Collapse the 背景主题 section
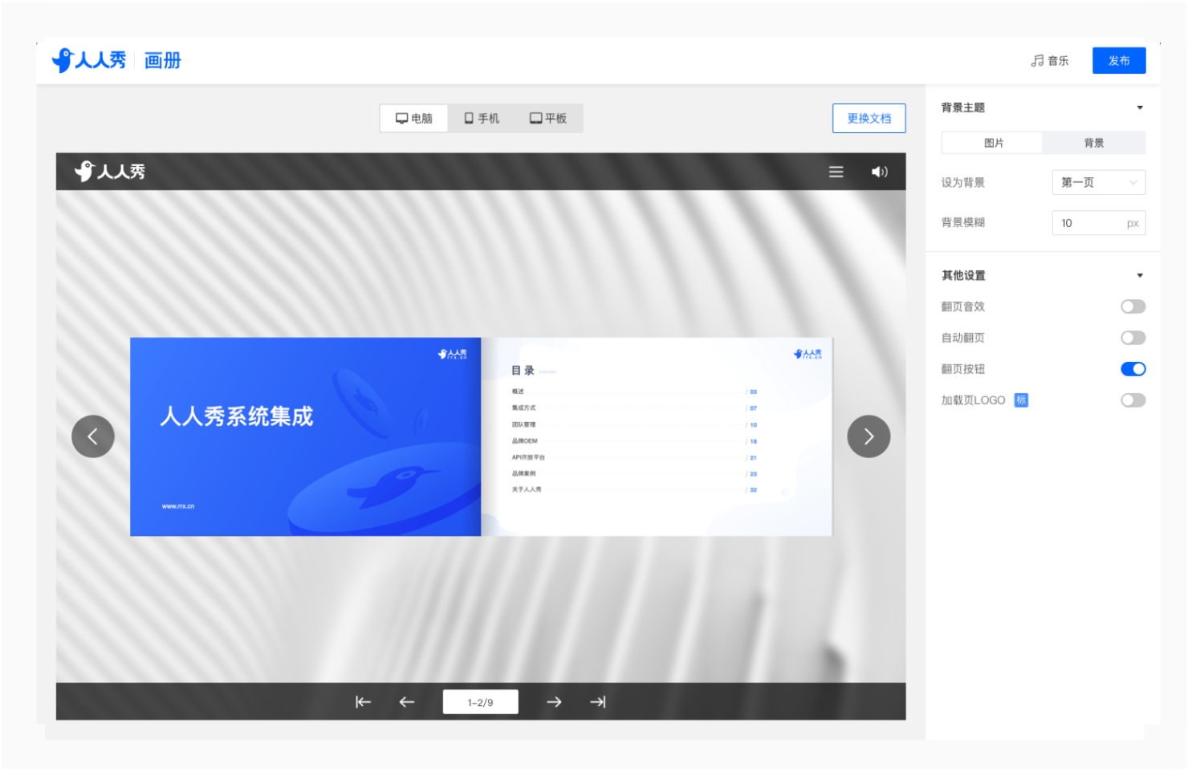Screen dimensions: 1188x771 [x=1140, y=108]
